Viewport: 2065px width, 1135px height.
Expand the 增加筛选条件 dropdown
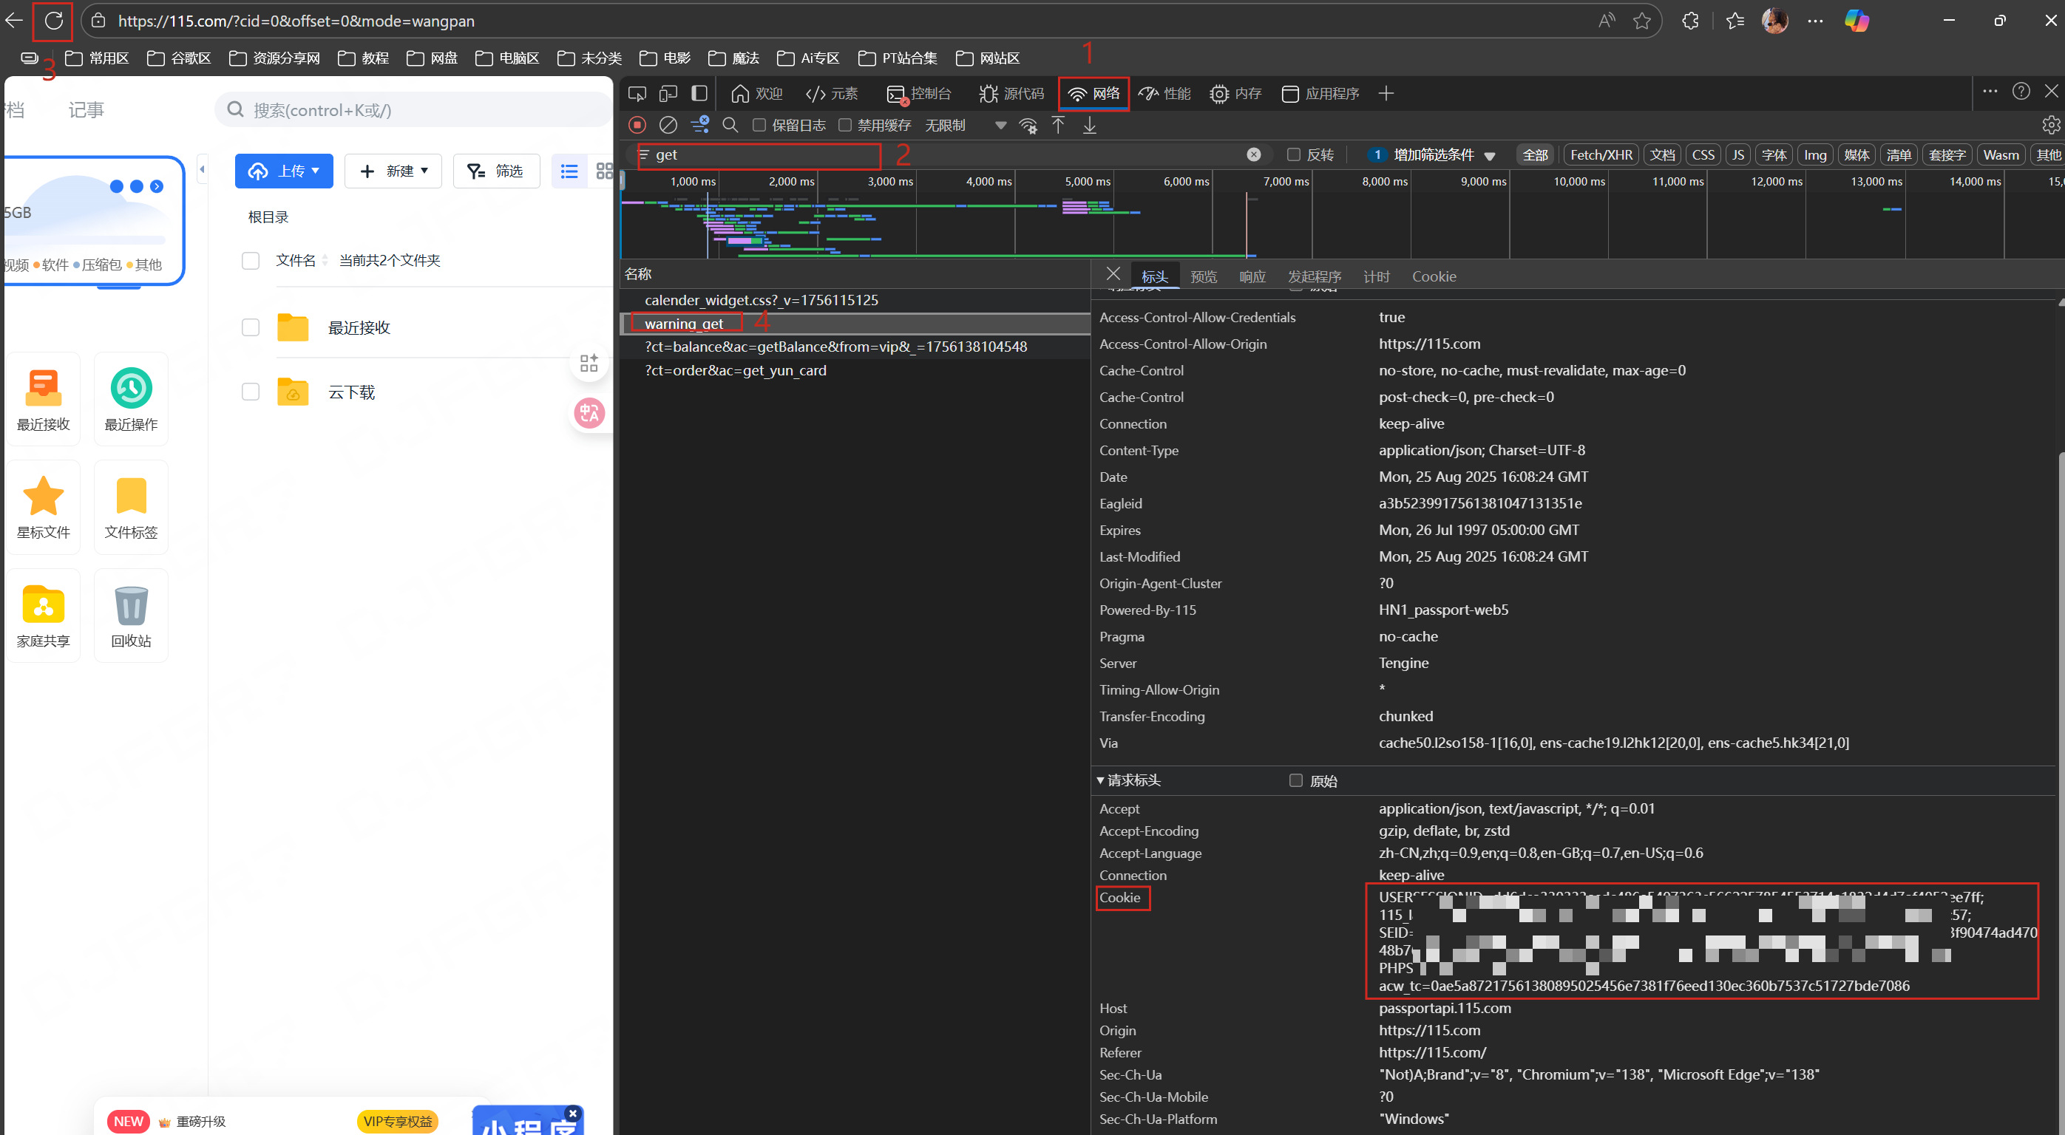point(1433,154)
